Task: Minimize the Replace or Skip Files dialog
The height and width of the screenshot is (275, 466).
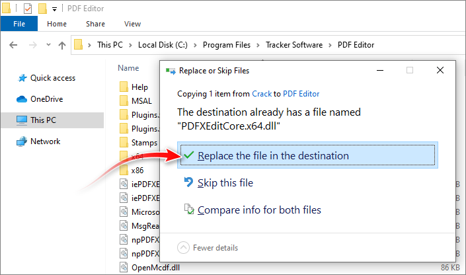Action: click(x=380, y=71)
